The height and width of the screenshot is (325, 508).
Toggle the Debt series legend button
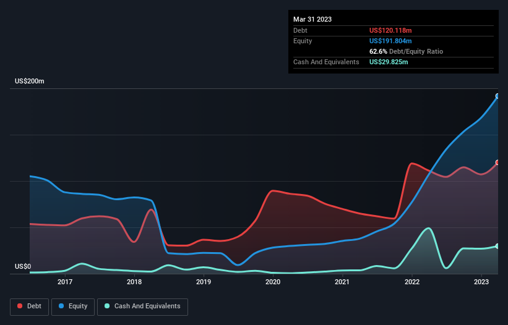(x=30, y=306)
